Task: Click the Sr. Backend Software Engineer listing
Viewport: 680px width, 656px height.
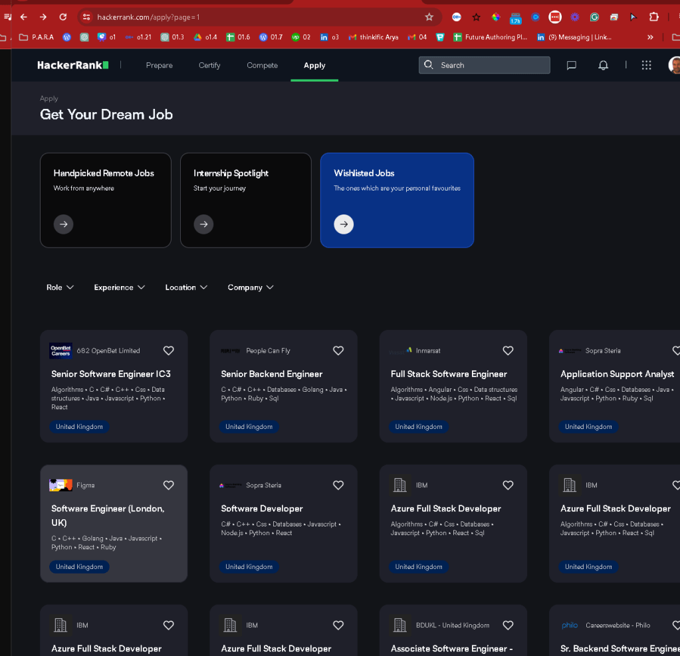Action: [x=620, y=649]
